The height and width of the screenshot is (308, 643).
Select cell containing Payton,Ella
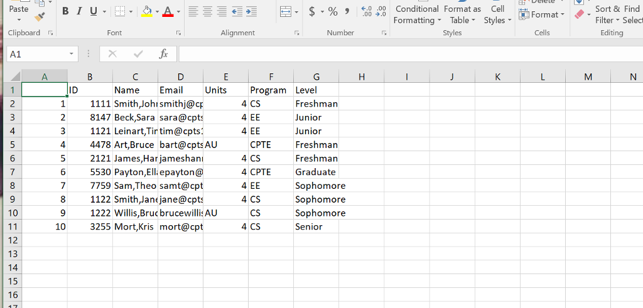(136, 172)
